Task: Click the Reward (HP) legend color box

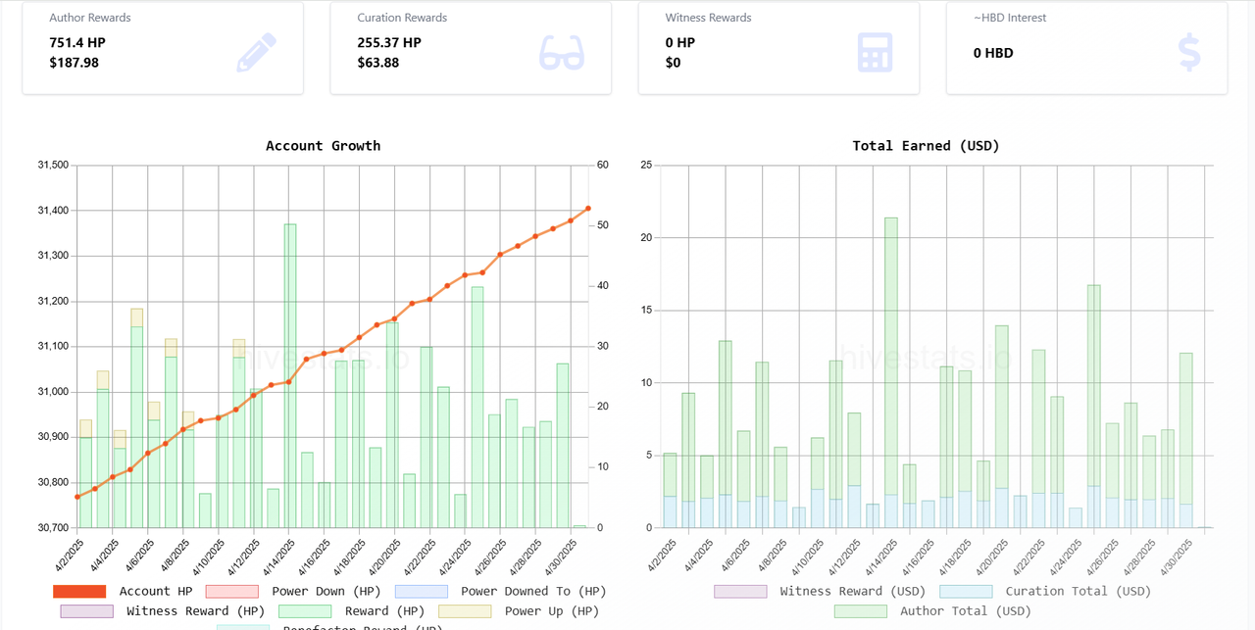Action: click(305, 611)
